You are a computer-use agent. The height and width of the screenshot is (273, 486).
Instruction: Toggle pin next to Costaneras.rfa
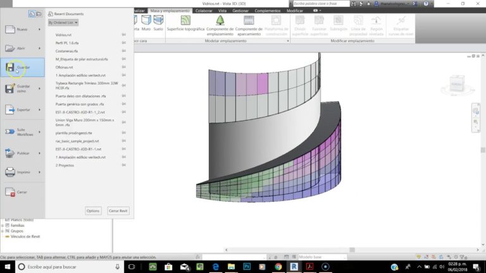[x=123, y=51]
